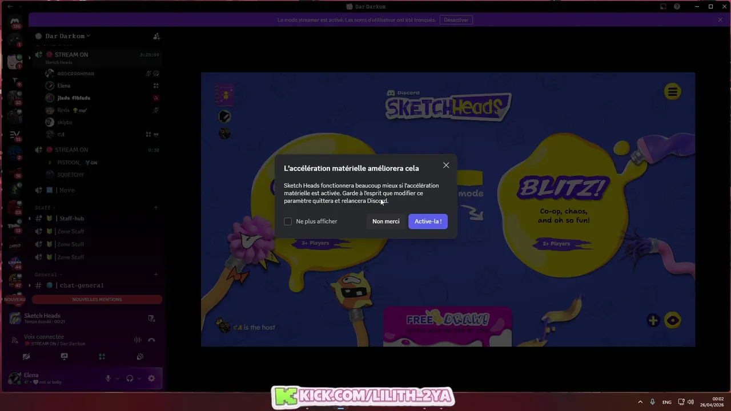Click user ABDERRAHMAN in the voice channel
The image size is (731, 411).
[x=75, y=74]
